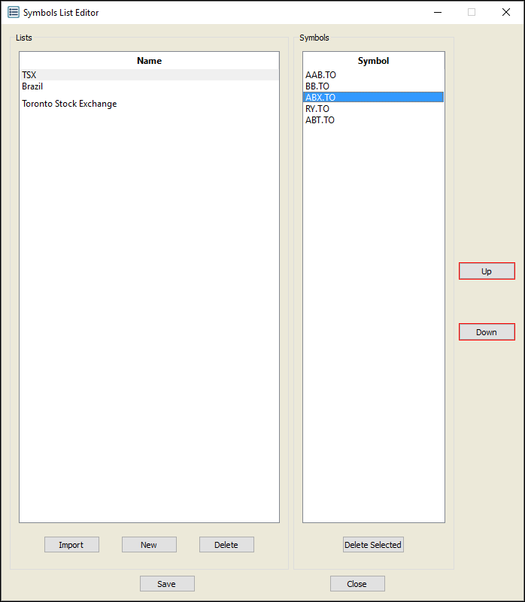Click the Delete Selected button
Viewport: 525px width, 602px height.
(373, 545)
